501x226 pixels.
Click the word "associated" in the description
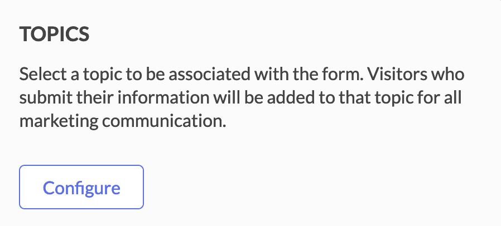[210, 74]
